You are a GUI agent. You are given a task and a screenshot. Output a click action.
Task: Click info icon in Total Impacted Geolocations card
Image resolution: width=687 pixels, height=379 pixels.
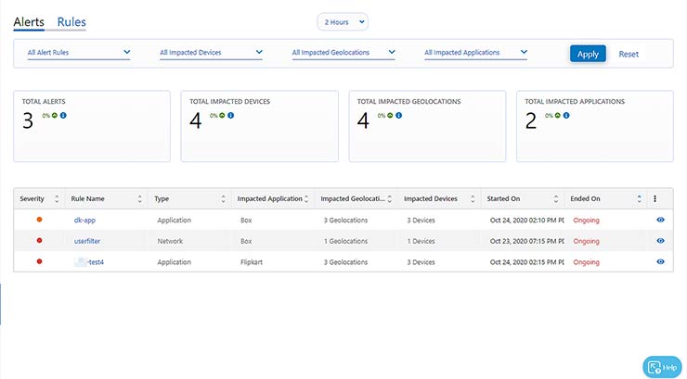coord(399,116)
